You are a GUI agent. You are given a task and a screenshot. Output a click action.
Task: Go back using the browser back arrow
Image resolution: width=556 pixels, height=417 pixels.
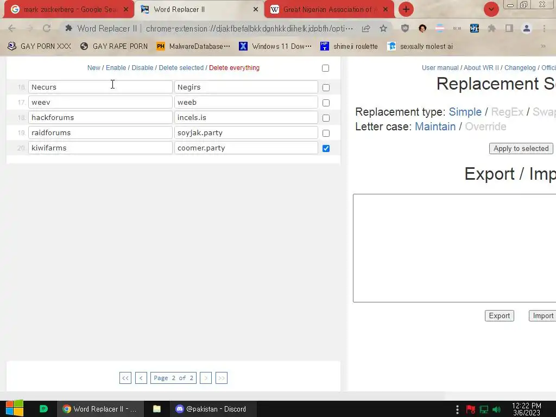(x=12, y=28)
